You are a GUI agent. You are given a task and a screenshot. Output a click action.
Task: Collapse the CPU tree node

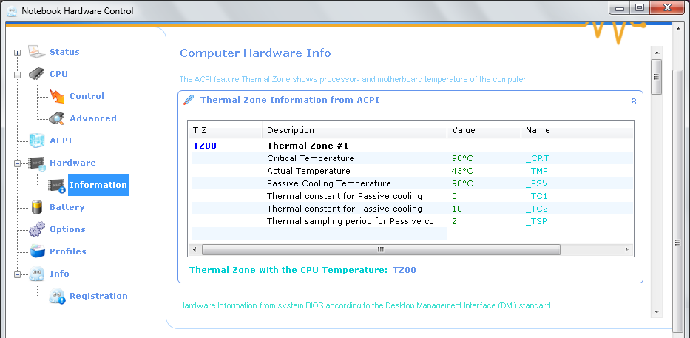(x=17, y=75)
